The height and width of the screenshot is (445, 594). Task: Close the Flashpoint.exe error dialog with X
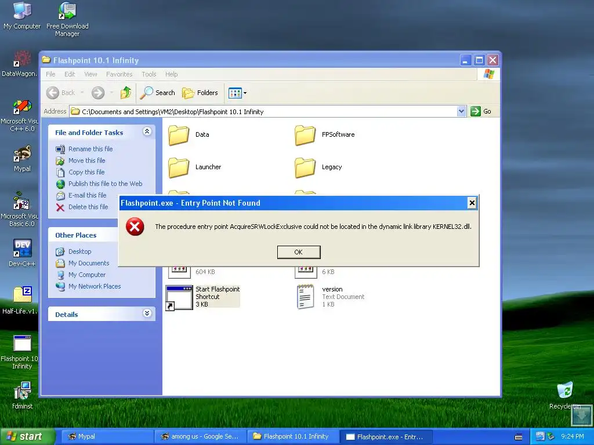(x=472, y=203)
